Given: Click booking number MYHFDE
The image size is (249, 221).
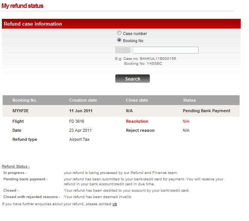Looking at the screenshot, I should pos(20,111).
